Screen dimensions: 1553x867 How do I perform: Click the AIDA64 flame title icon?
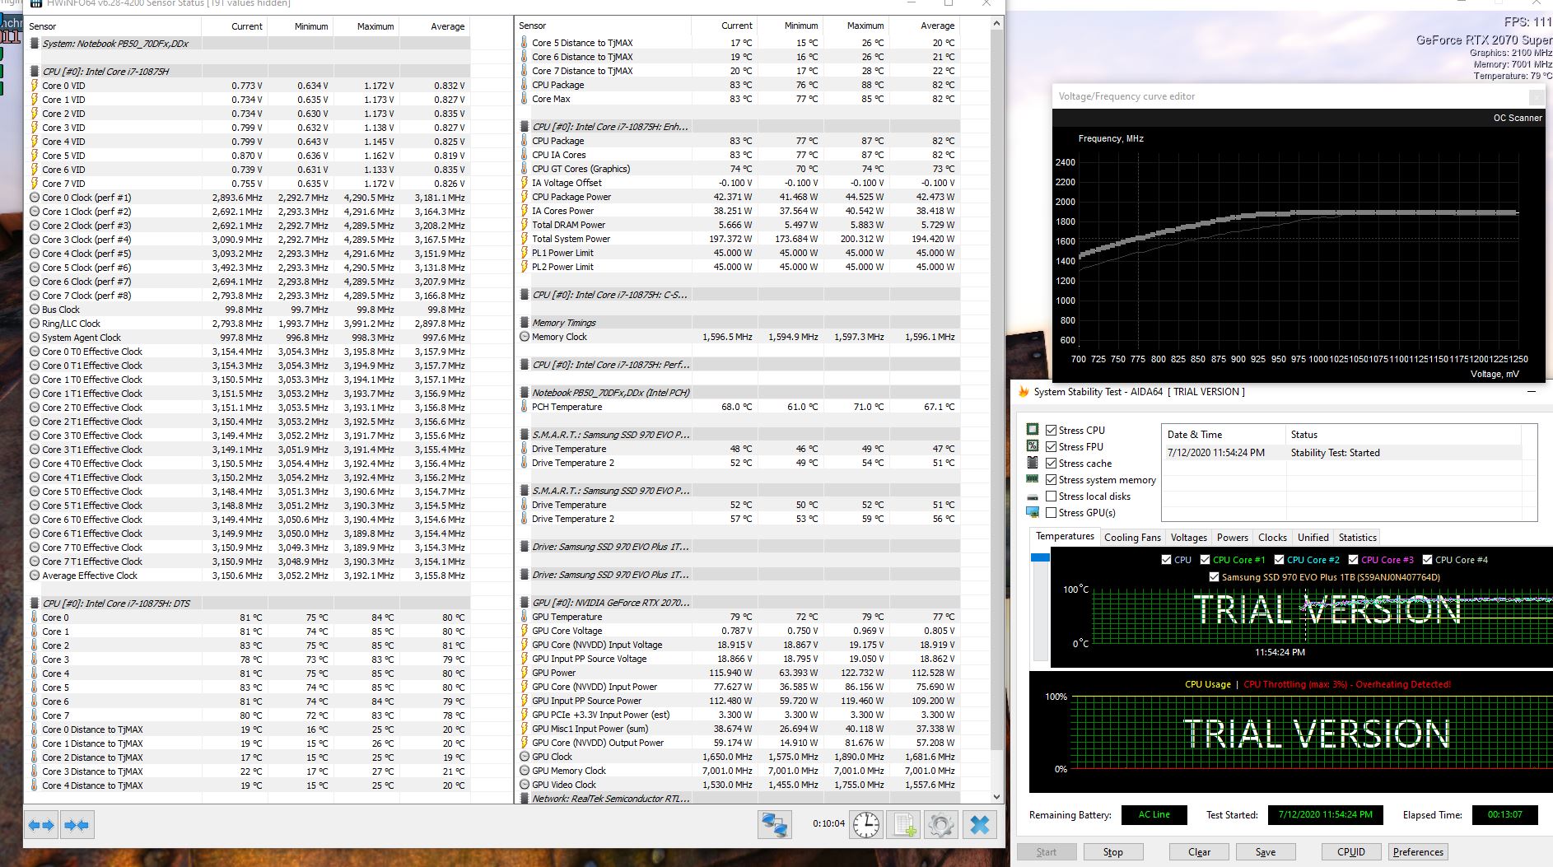coord(1024,392)
